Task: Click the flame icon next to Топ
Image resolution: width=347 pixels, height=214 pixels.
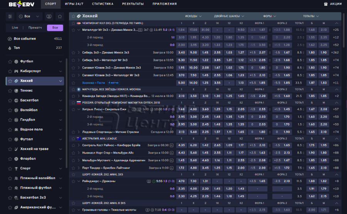Action: [x=10, y=48]
